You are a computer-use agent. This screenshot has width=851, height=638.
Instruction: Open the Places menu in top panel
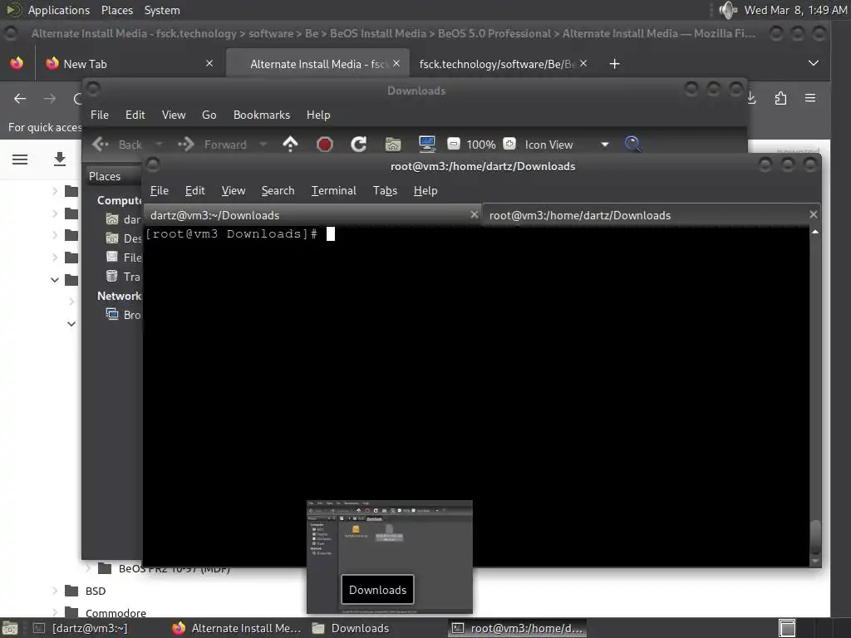[x=116, y=10]
